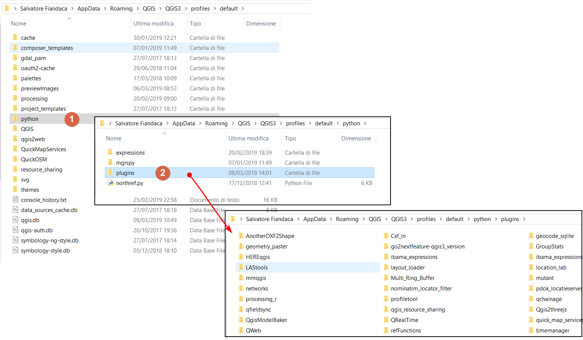Expand chevron after python in middle breadcrumb
This screenshot has width=583, height=340.
365,123
